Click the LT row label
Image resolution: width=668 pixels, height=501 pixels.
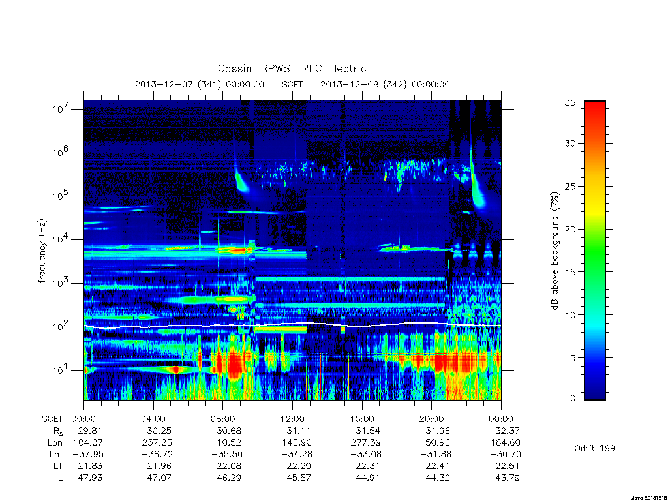[x=58, y=466]
